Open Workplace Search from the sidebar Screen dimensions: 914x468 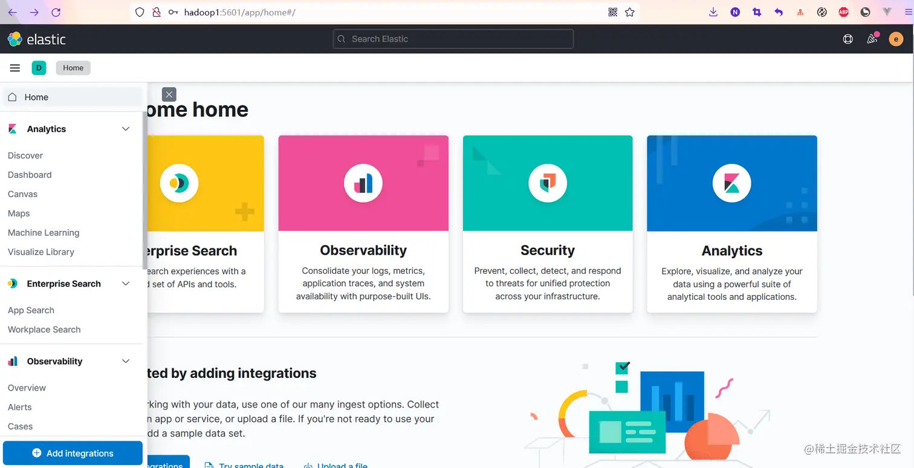coord(44,330)
